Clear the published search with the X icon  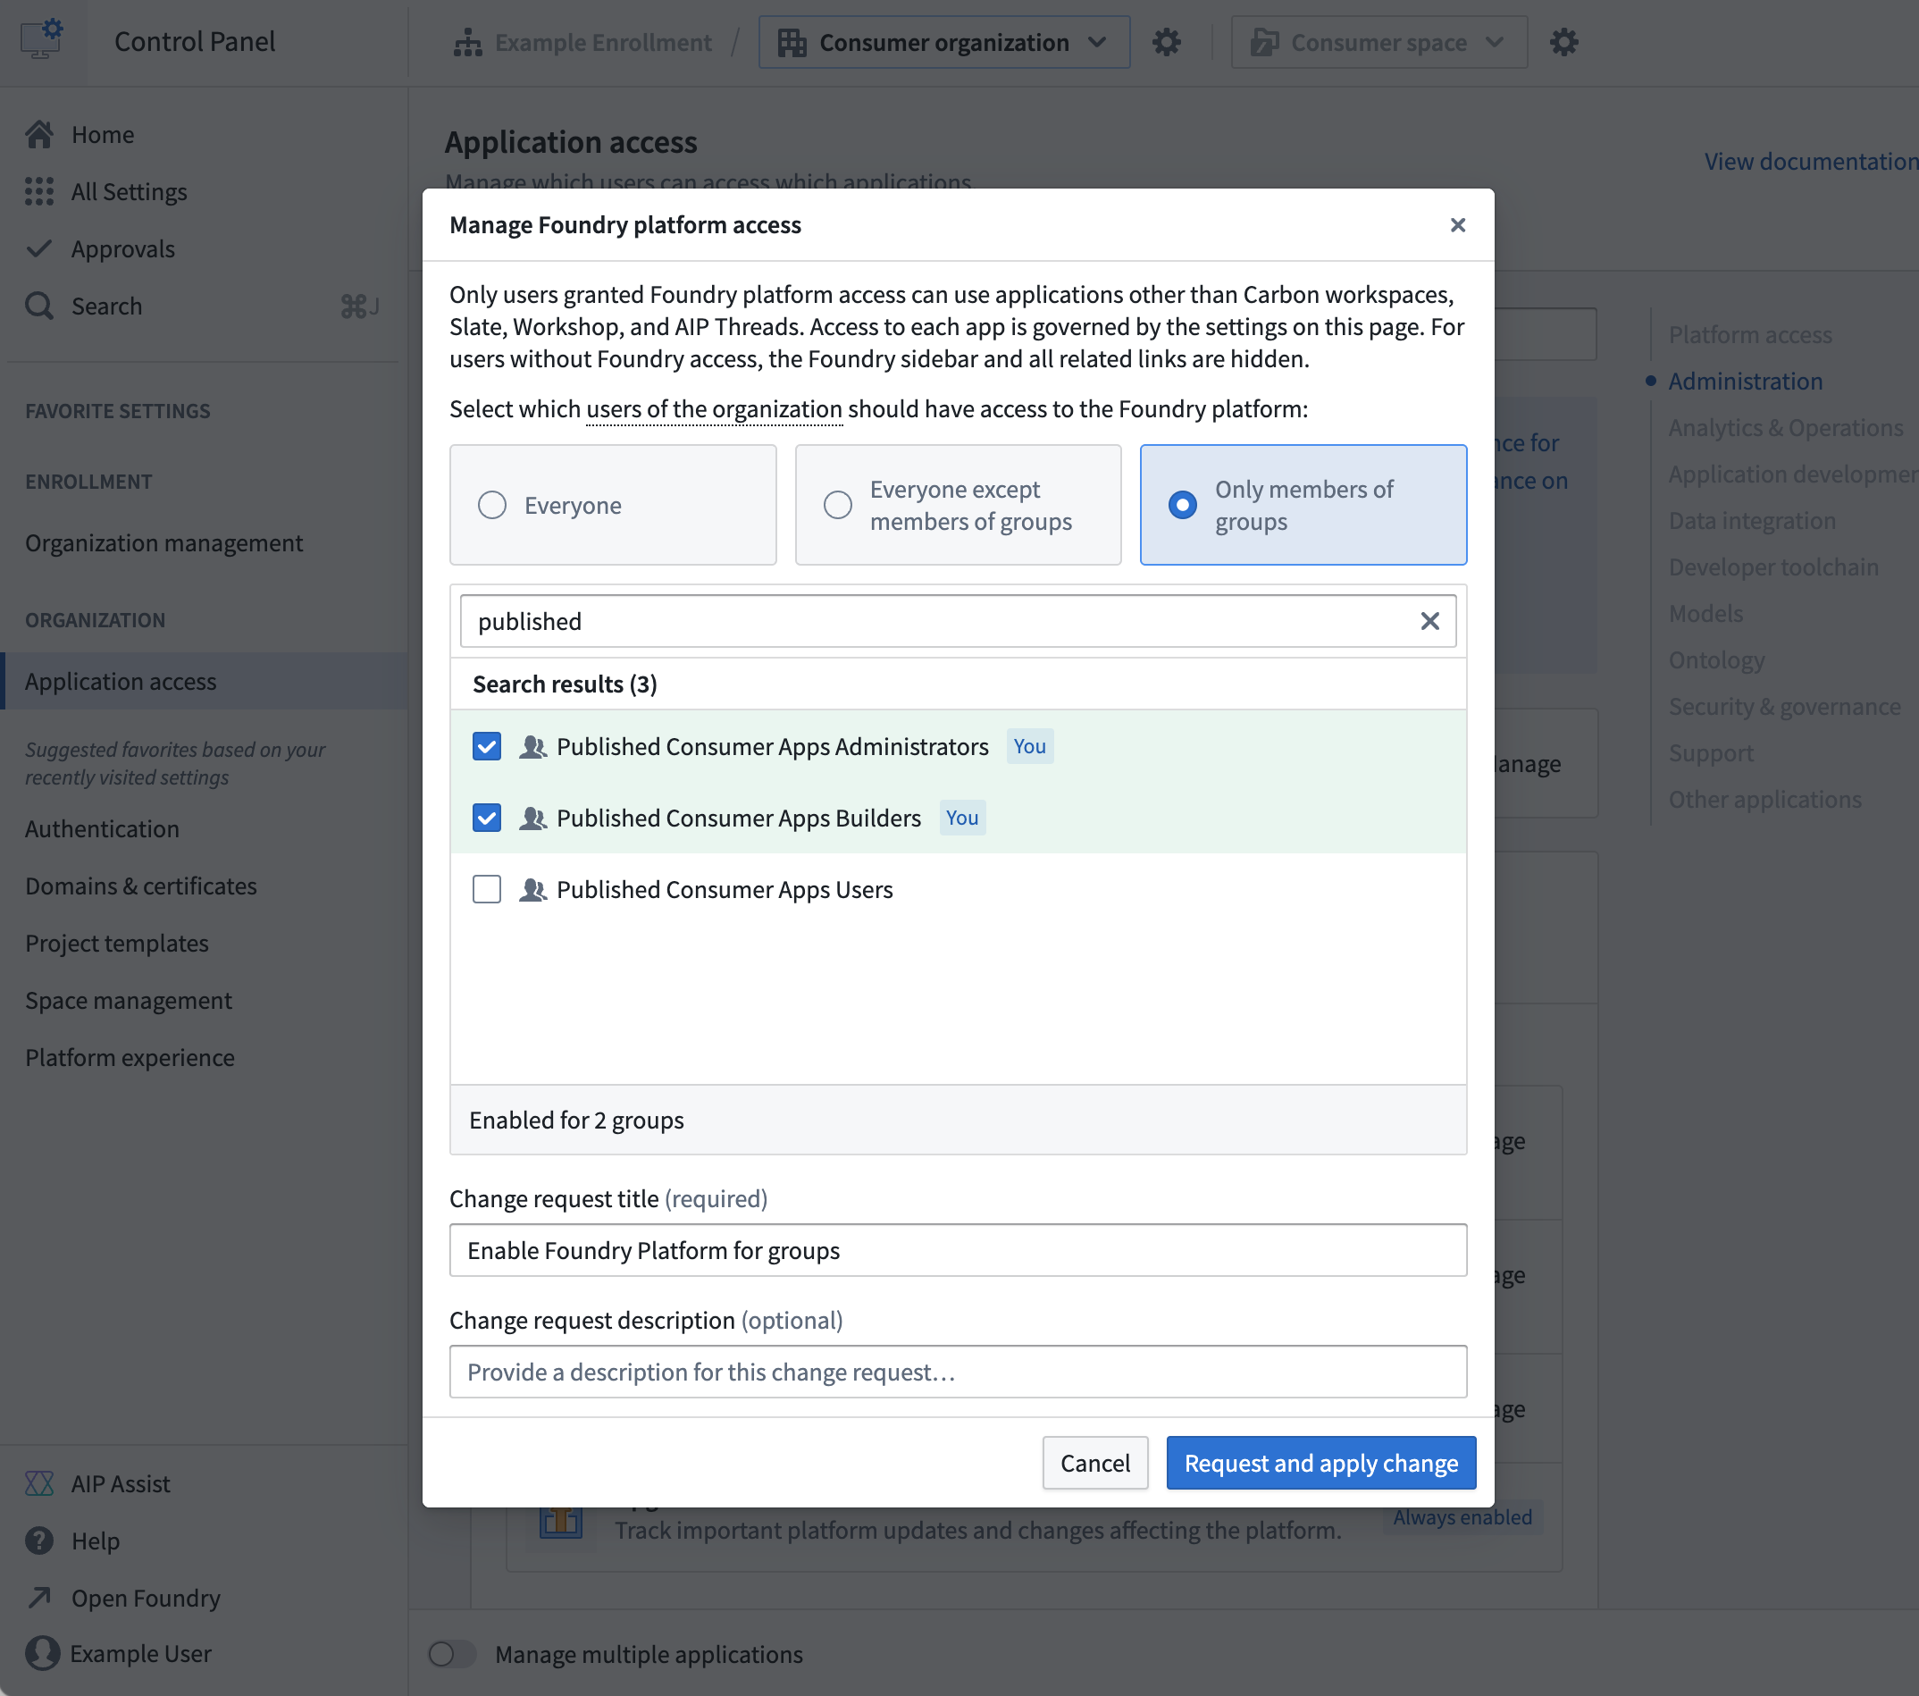(x=1429, y=621)
